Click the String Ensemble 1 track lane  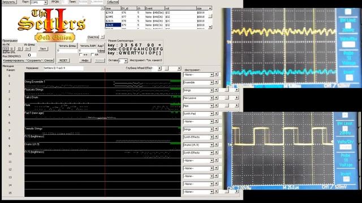(102, 84)
